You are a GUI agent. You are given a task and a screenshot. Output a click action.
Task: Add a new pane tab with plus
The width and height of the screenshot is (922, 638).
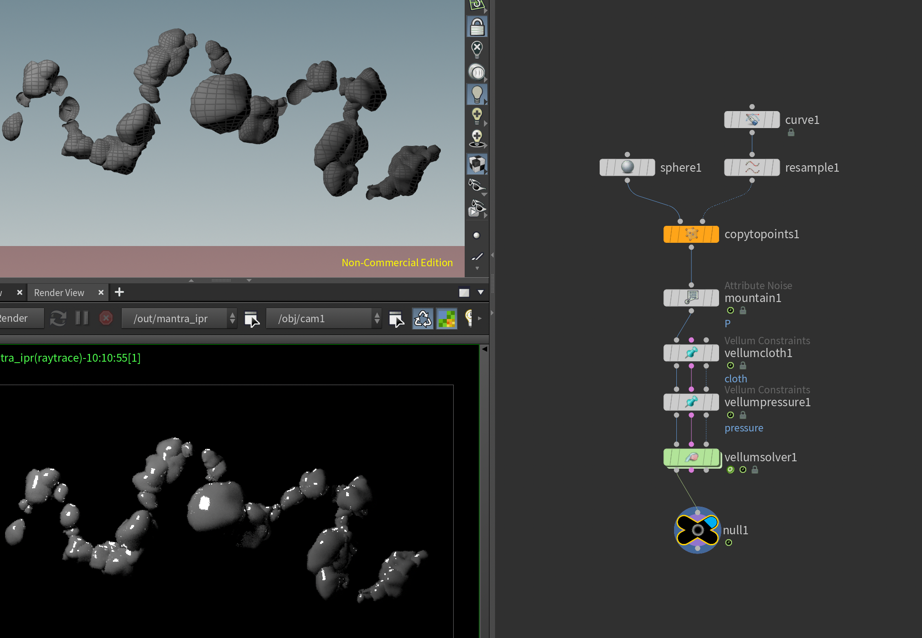[x=119, y=292]
